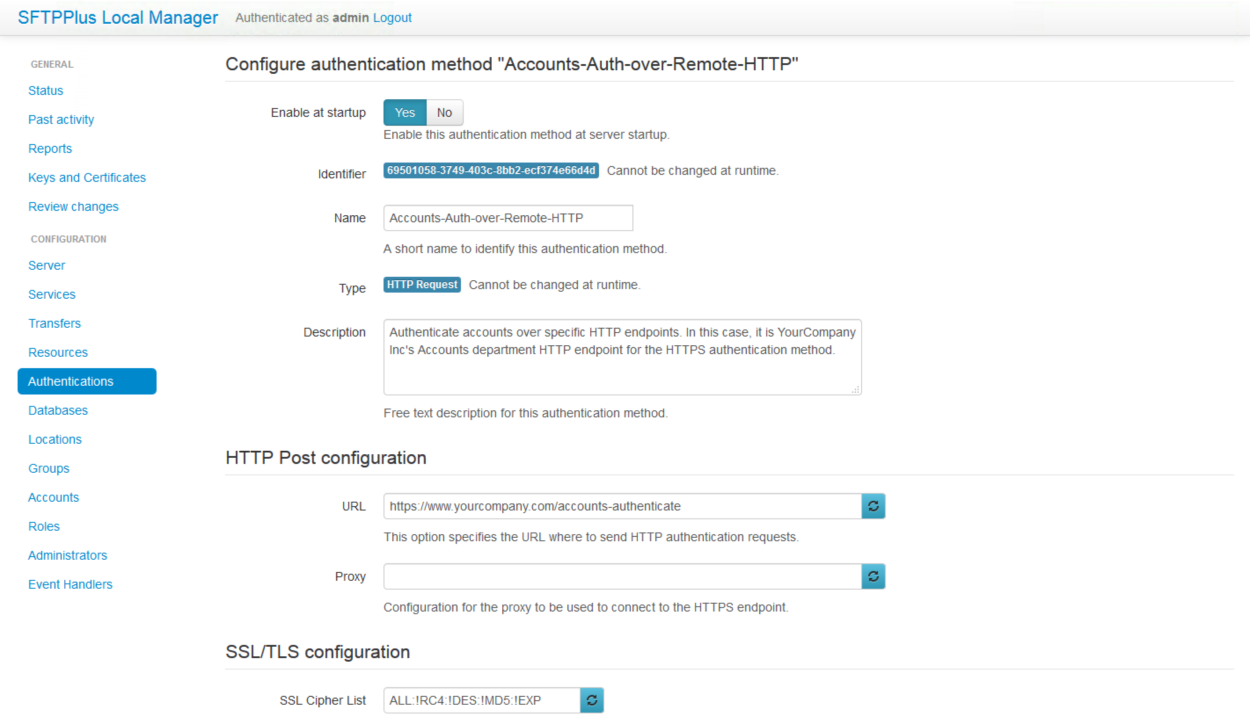Click into the Name text field

[508, 218]
